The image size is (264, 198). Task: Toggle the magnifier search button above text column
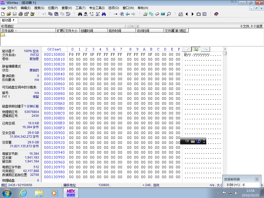click(x=196, y=49)
